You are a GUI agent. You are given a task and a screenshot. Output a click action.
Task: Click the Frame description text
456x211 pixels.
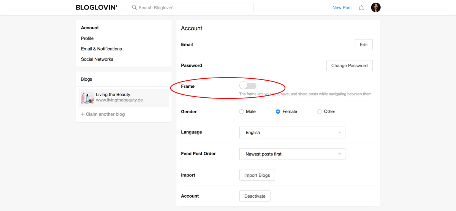tap(305, 94)
